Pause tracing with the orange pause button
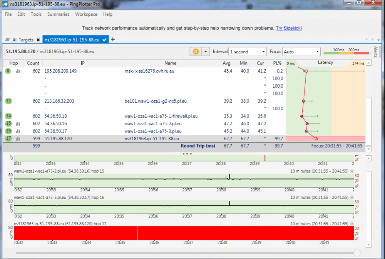Viewport: 385px width, 259px height. (x=196, y=51)
